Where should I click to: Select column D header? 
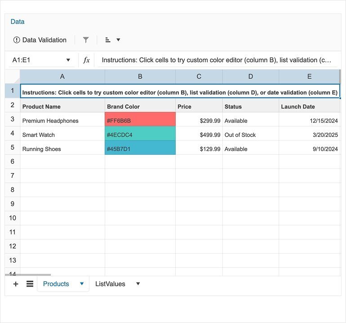251,76
